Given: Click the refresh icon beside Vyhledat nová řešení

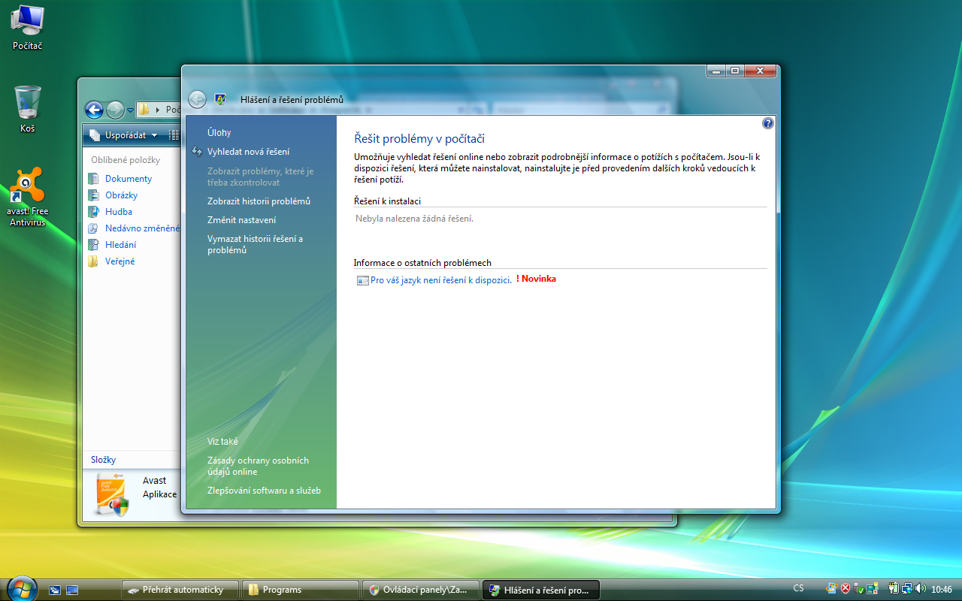Looking at the screenshot, I should click(197, 152).
